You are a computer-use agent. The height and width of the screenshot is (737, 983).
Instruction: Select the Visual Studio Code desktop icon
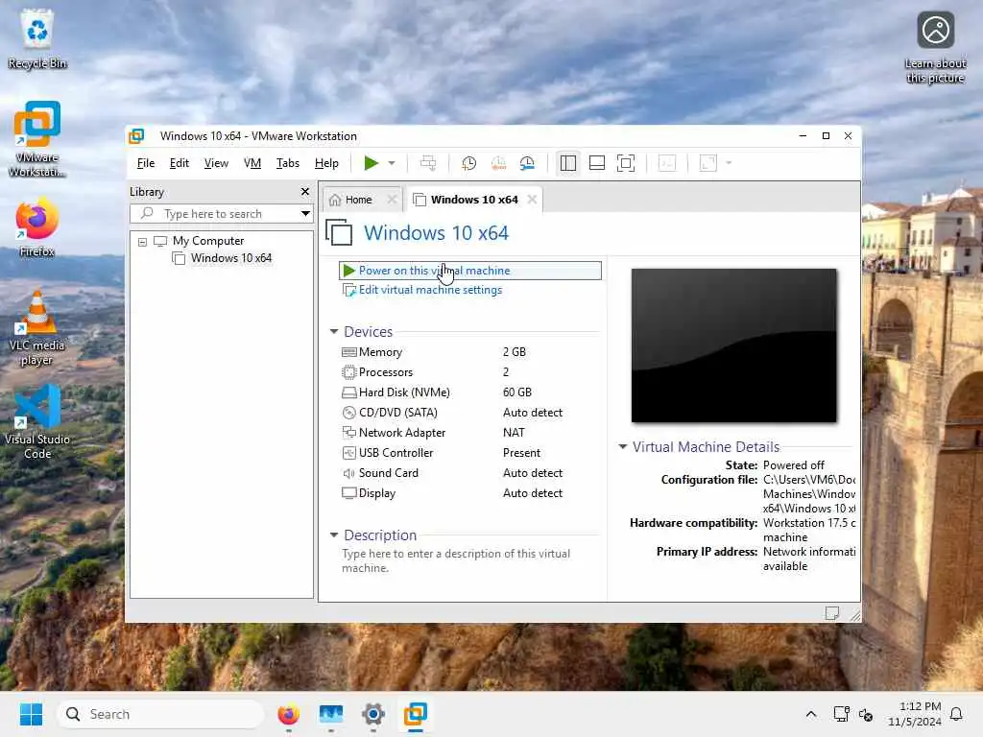pyautogui.click(x=37, y=422)
